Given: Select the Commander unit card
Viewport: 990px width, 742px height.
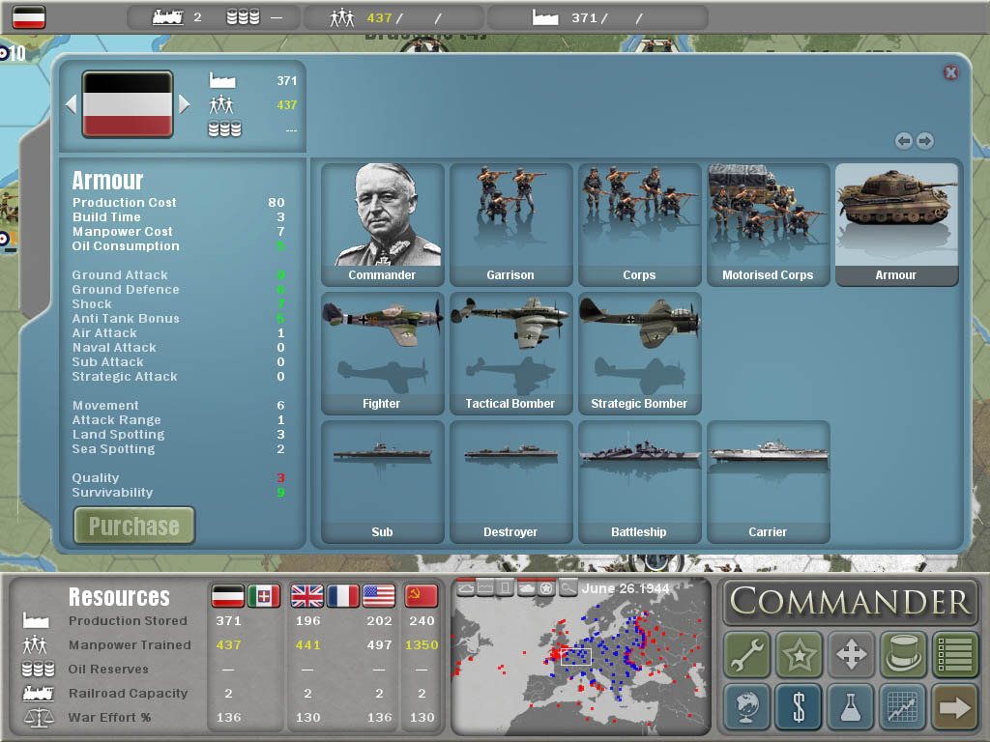Looking at the screenshot, I should [x=382, y=224].
